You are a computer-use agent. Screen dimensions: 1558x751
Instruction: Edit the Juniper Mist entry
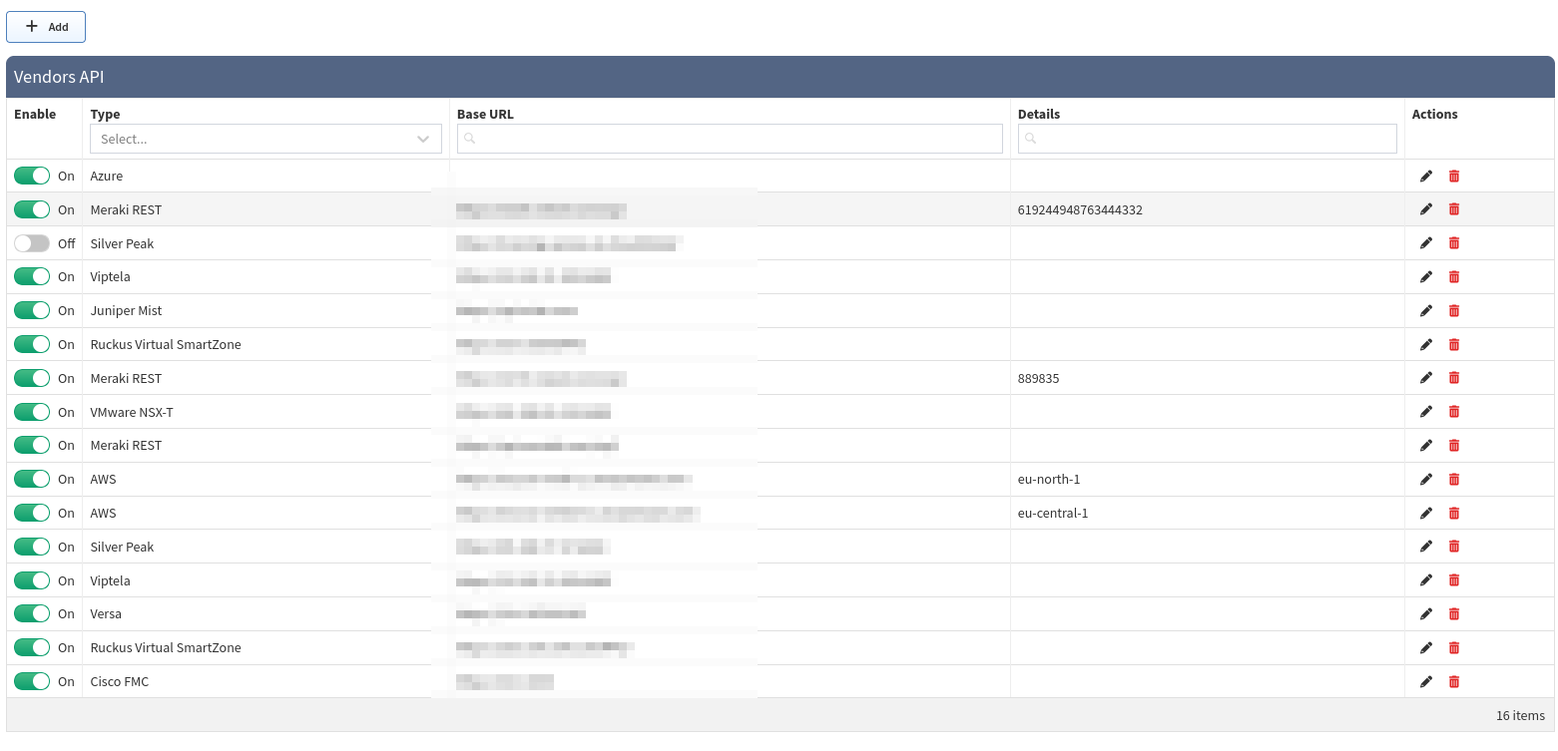(x=1426, y=311)
